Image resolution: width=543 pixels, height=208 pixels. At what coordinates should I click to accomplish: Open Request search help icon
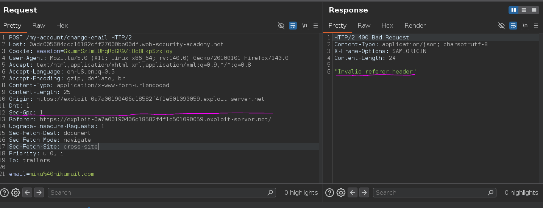(5, 192)
